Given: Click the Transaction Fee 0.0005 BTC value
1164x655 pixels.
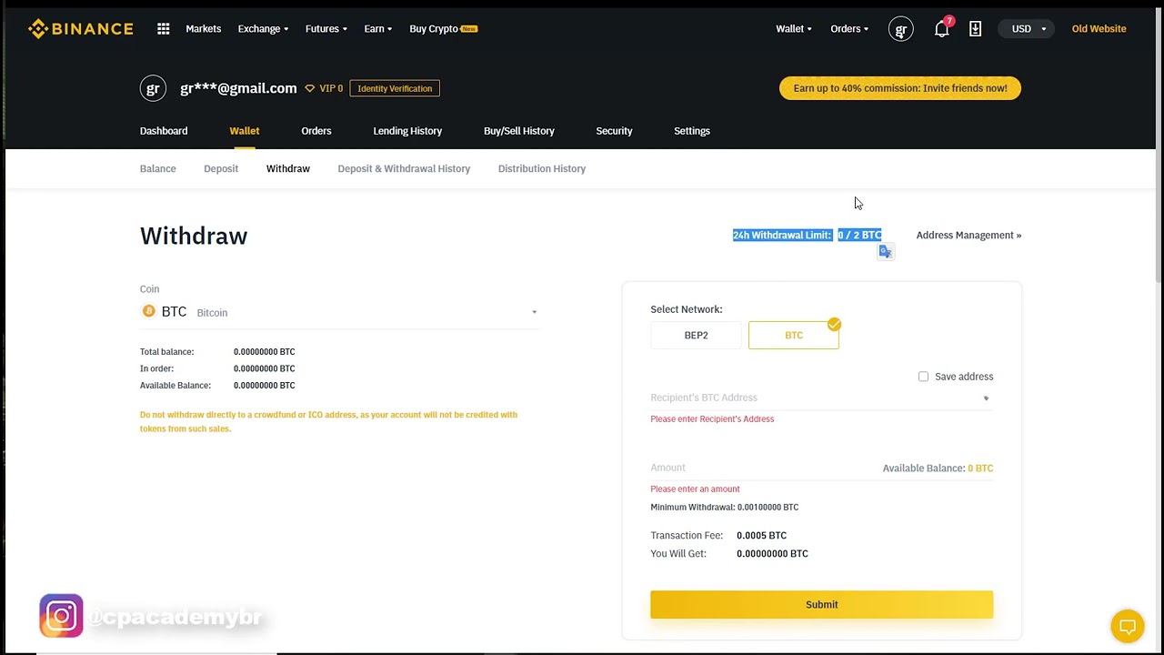Looking at the screenshot, I should [x=762, y=536].
